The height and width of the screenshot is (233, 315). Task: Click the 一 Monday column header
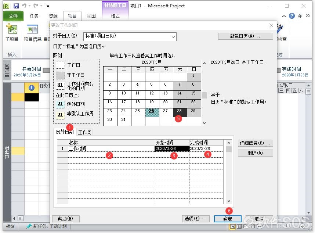point(110,69)
